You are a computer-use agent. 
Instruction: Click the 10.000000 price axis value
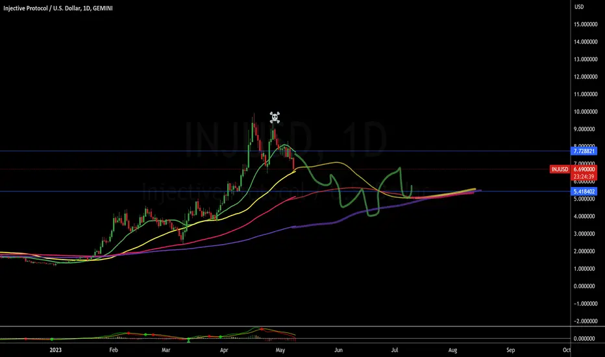click(x=586, y=112)
